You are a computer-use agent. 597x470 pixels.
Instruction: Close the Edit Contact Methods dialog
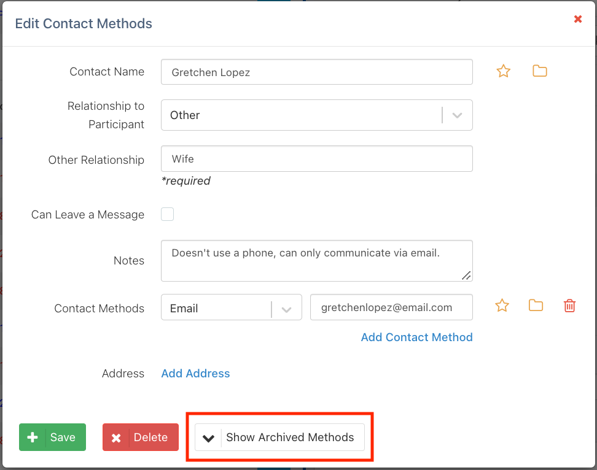coord(577,19)
